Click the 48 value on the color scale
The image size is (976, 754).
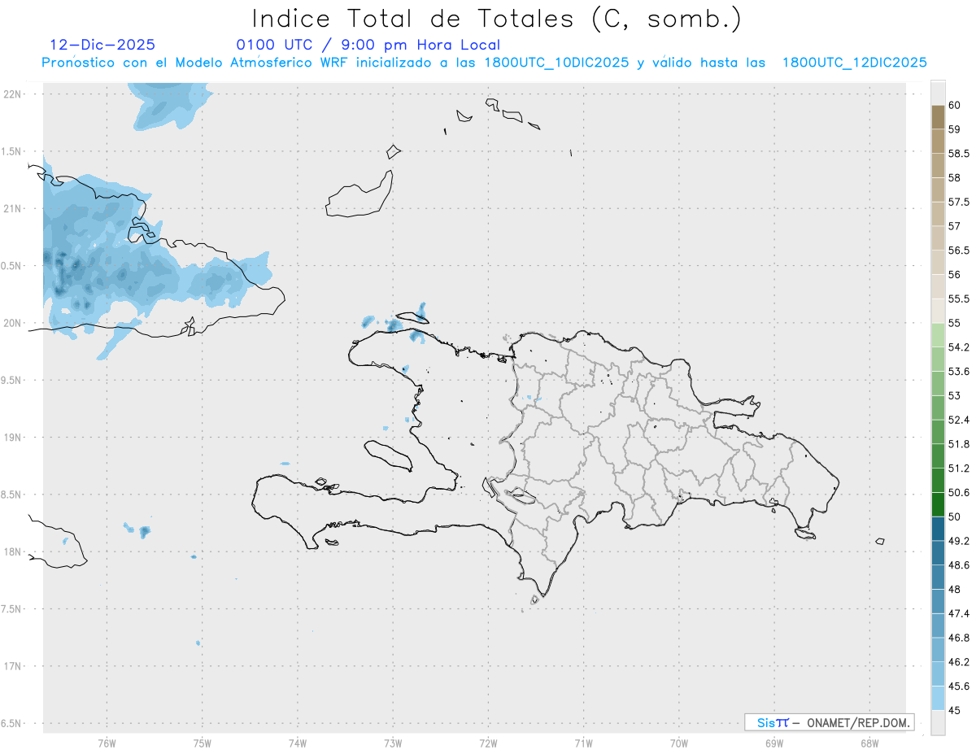954,589
